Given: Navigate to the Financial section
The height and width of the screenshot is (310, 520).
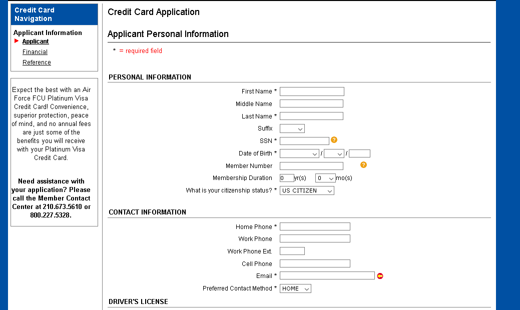Looking at the screenshot, I should 35,51.
